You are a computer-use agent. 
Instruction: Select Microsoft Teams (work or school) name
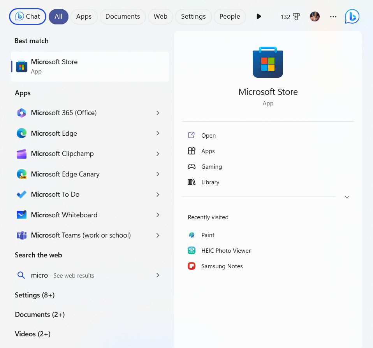pyautogui.click(x=81, y=235)
